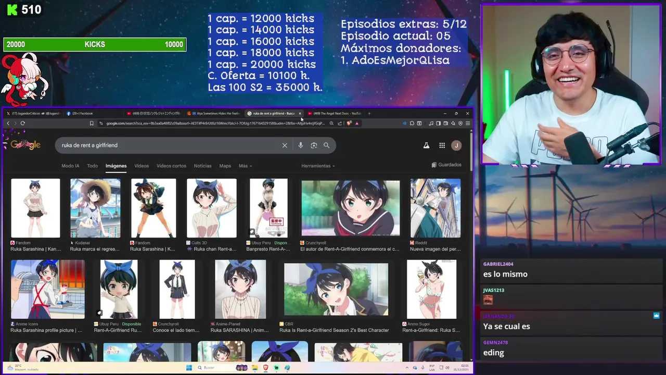The width and height of the screenshot is (666, 375).
Task: Open browser main menu hamburger
Action: (468, 123)
